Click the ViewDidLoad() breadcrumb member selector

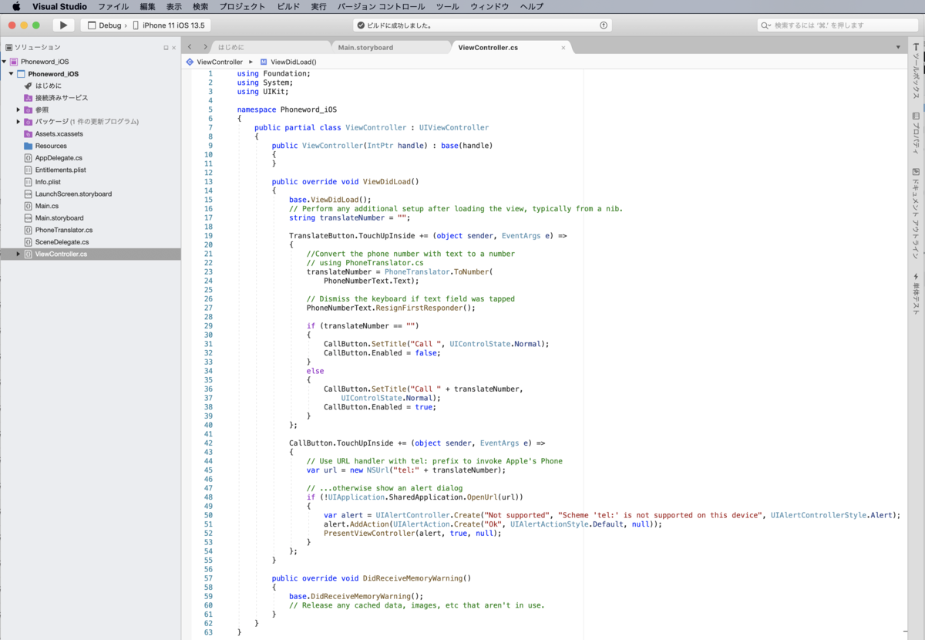[288, 62]
